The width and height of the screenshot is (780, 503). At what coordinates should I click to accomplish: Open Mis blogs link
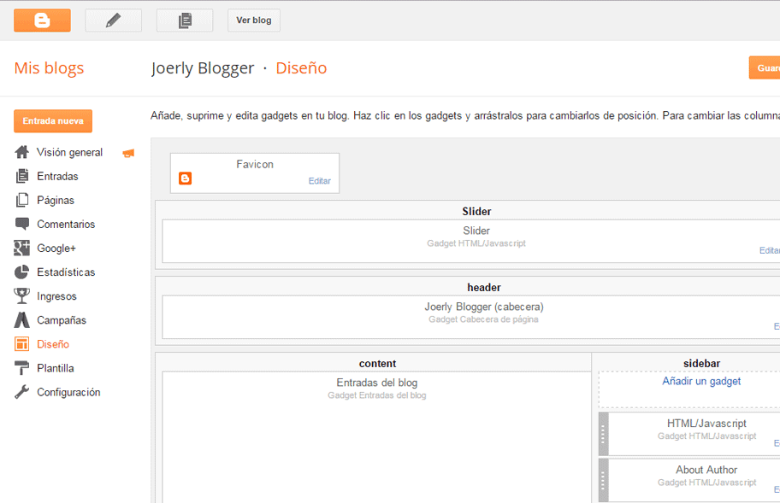click(x=49, y=68)
